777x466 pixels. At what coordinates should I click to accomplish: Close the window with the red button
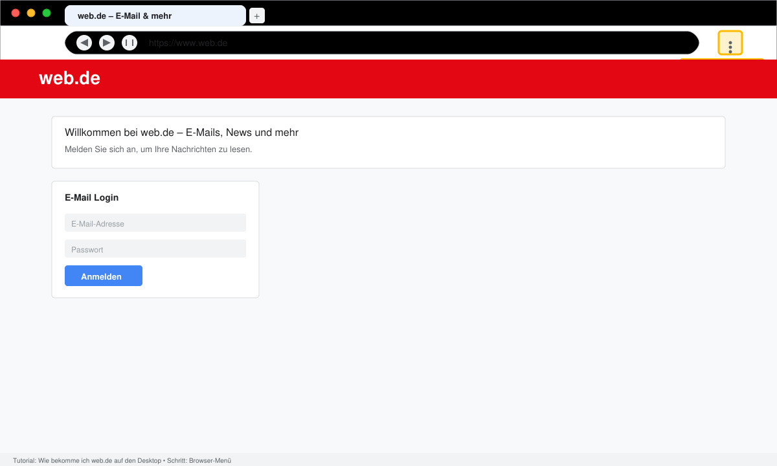[16, 13]
